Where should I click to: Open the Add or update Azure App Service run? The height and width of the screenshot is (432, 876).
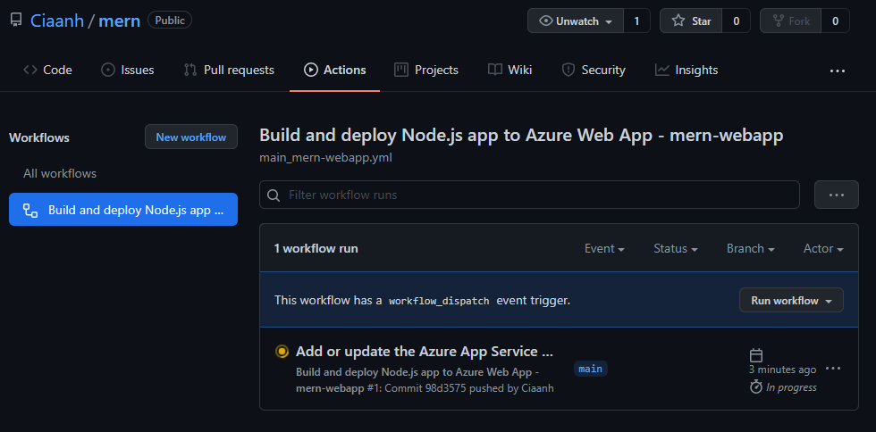tap(425, 351)
